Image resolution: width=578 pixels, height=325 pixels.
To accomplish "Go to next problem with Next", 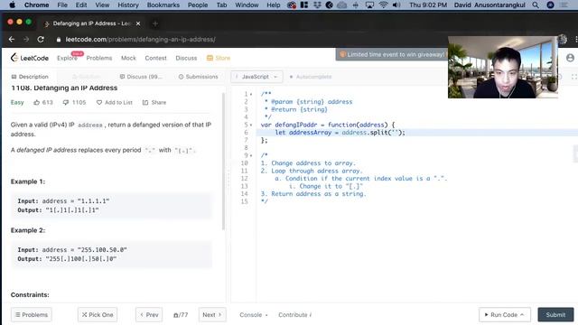I will pos(212,315).
